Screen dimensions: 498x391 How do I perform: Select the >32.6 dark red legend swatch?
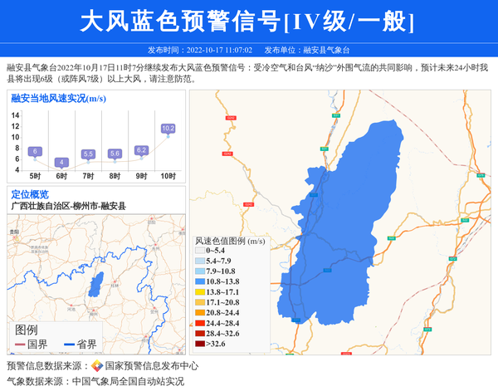[200, 344]
